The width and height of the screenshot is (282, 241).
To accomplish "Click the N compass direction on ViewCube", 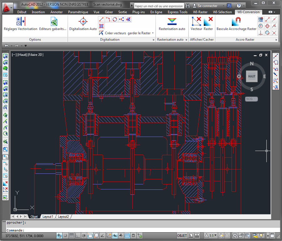I will point(252,64).
